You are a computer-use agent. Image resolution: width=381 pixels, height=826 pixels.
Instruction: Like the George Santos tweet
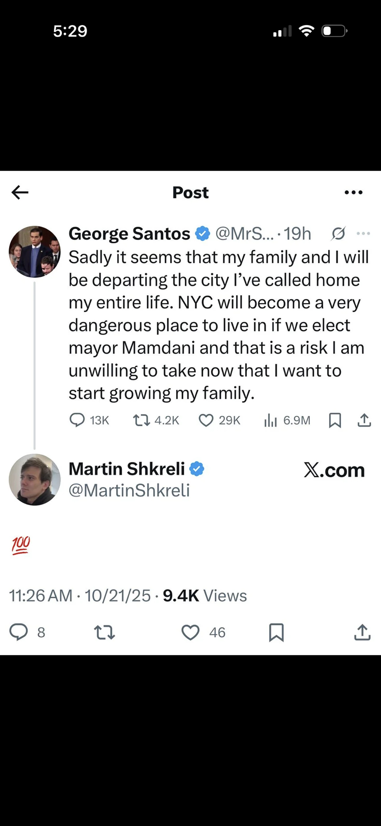click(x=206, y=420)
